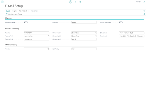Expand Filename Part 1 dropdown
Viewport: 150px width, 105px height.
[x=36, y=36]
